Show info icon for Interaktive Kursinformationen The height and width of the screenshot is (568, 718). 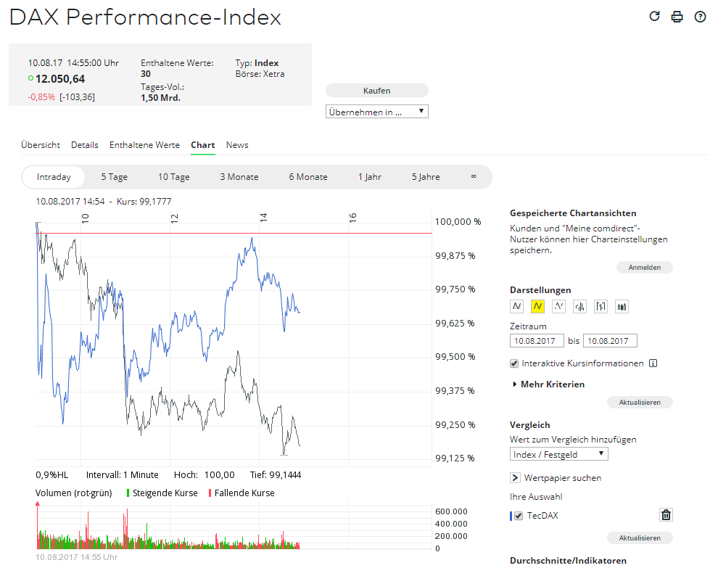653,363
